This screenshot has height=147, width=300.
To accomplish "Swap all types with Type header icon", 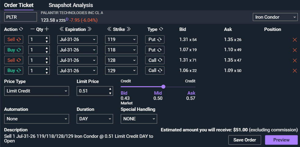I will pos(161,29).
